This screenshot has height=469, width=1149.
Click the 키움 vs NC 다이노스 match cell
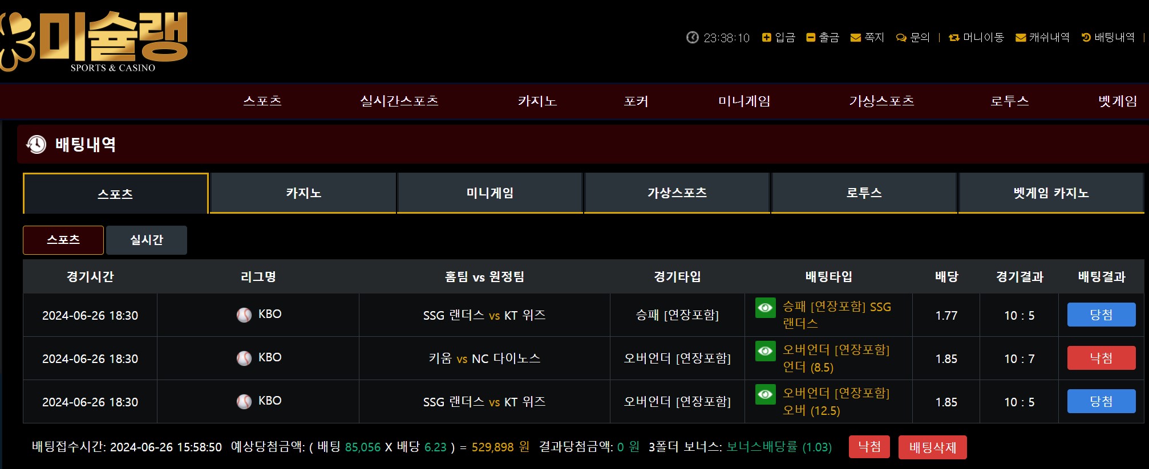pyautogui.click(x=484, y=358)
